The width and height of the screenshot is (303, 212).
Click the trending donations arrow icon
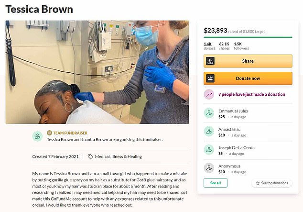(x=209, y=95)
